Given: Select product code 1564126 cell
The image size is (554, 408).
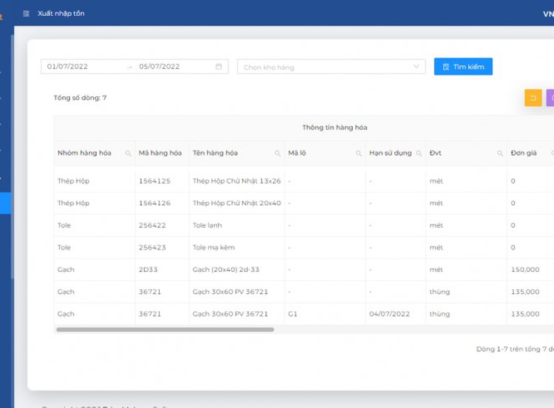Looking at the screenshot, I should (155, 203).
